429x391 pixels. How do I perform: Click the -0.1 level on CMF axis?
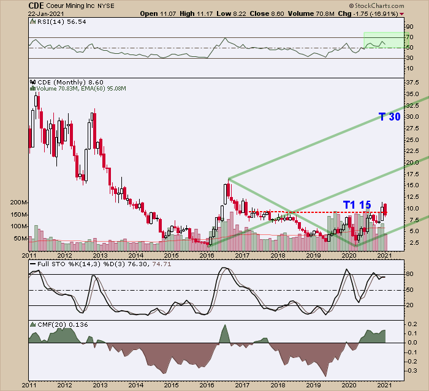[411, 352]
